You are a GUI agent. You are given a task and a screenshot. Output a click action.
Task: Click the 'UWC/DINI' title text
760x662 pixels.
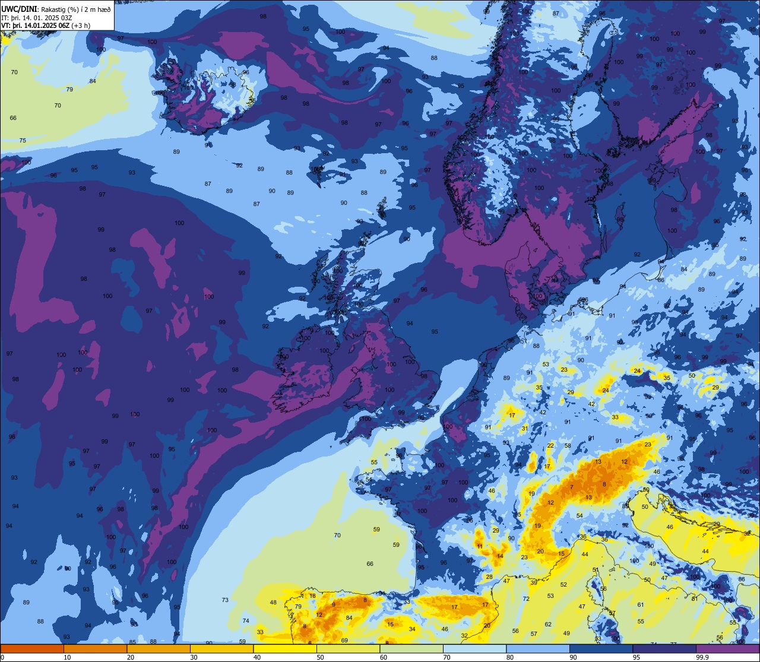19,9
